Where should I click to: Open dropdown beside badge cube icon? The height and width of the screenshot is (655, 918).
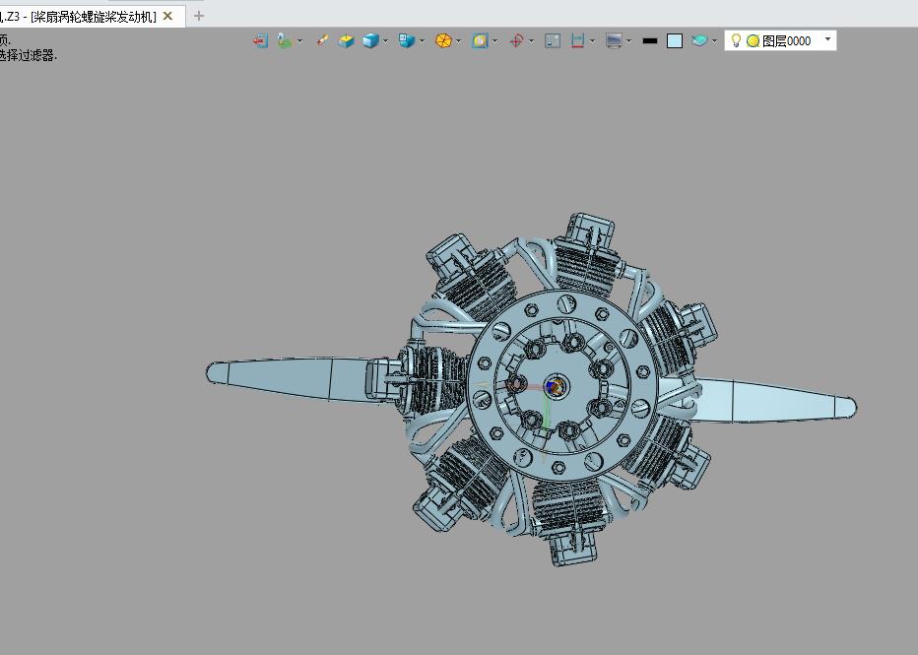(x=423, y=41)
